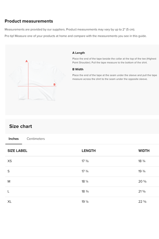Select the L size row label
The image size is (159, 239).
click(8, 191)
